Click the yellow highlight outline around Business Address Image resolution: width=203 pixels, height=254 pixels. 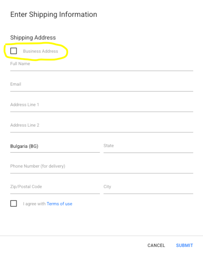click(67, 52)
